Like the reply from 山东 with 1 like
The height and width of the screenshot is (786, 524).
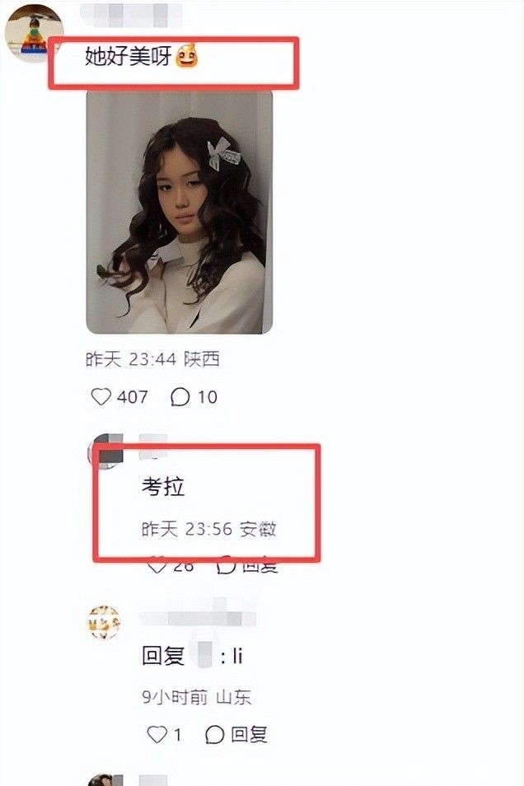pyautogui.click(x=157, y=734)
